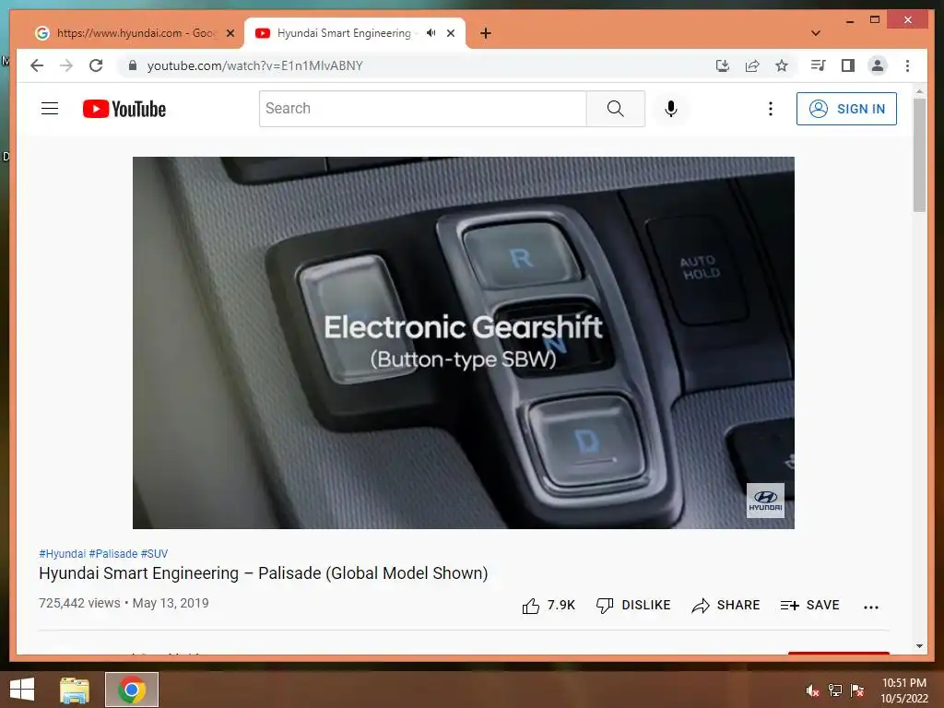Like the video with thumbs up
Screen dimensions: 944x708
549,605
